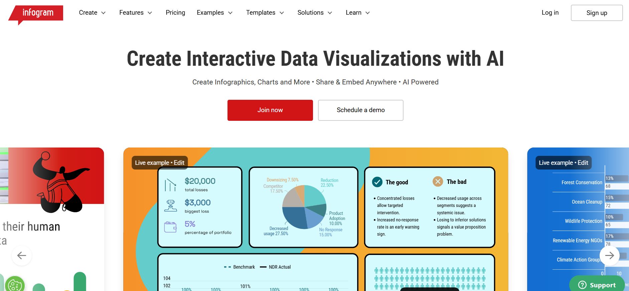Expand the Features dropdown menu
This screenshot has width=629, height=291.
coord(135,13)
